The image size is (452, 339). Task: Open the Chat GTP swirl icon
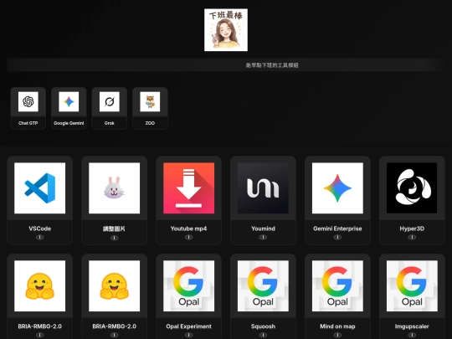pos(28,101)
